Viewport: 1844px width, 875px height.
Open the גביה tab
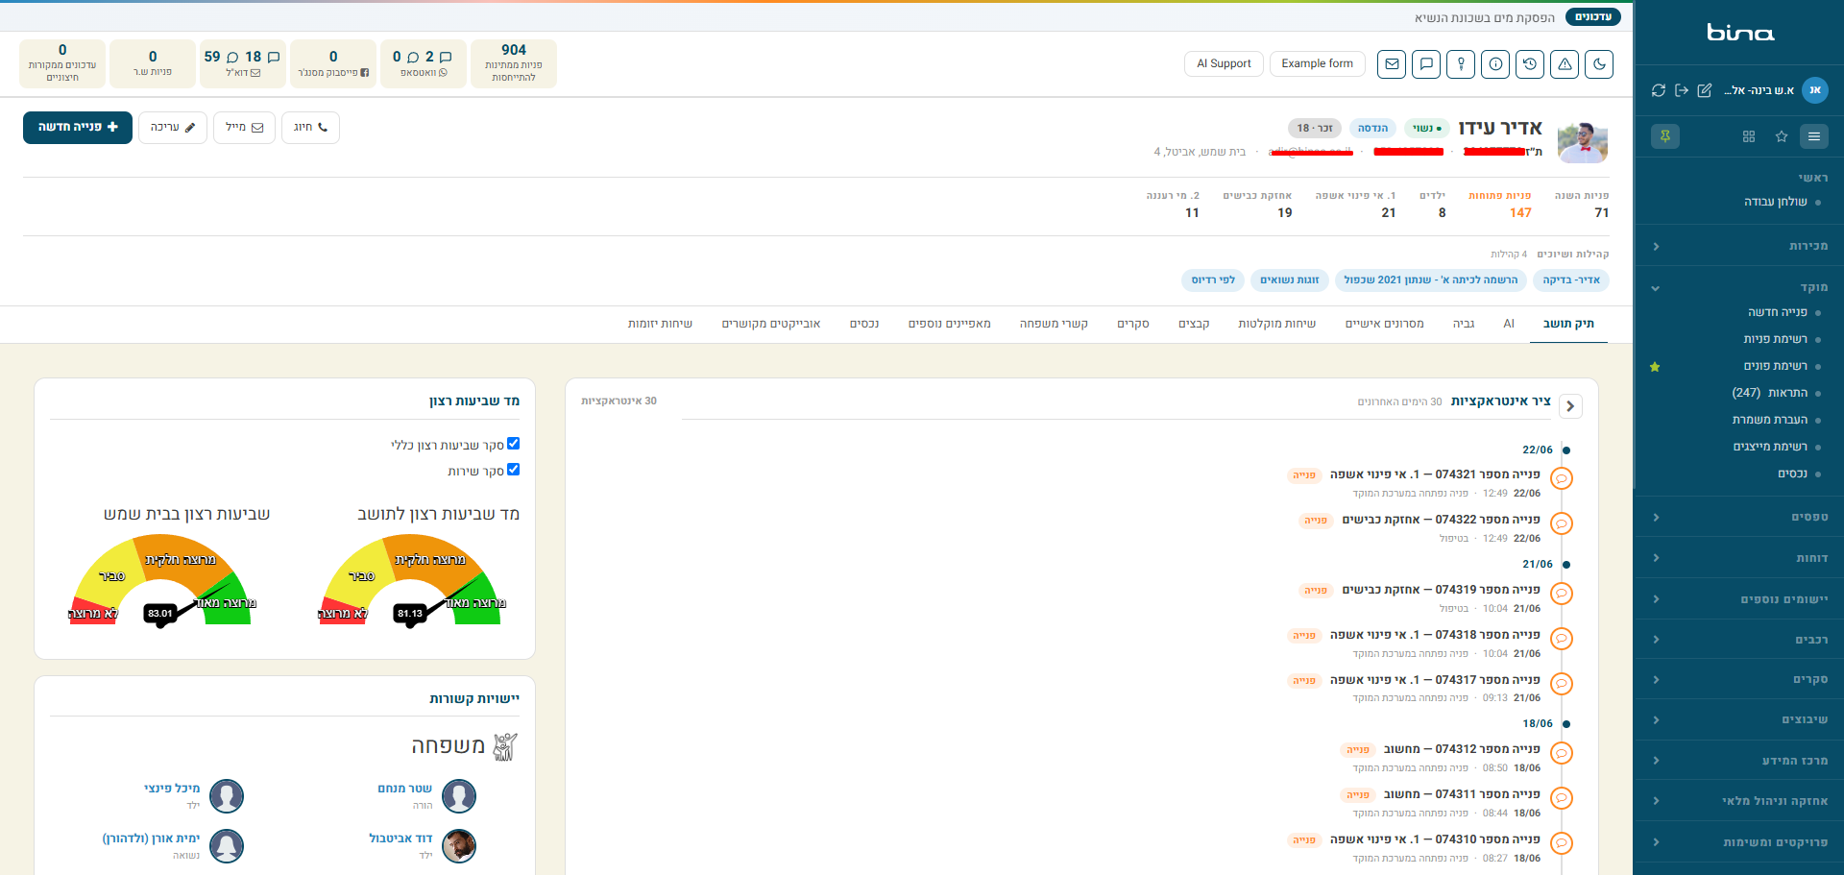tap(1464, 324)
